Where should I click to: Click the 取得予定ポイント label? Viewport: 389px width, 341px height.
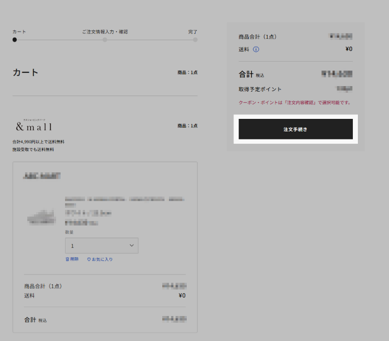click(x=260, y=89)
